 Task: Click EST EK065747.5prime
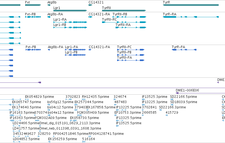pos(26,102)
